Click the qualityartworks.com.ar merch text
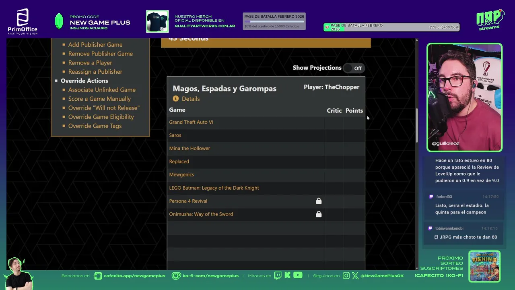This screenshot has height=290, width=515. (205, 26)
